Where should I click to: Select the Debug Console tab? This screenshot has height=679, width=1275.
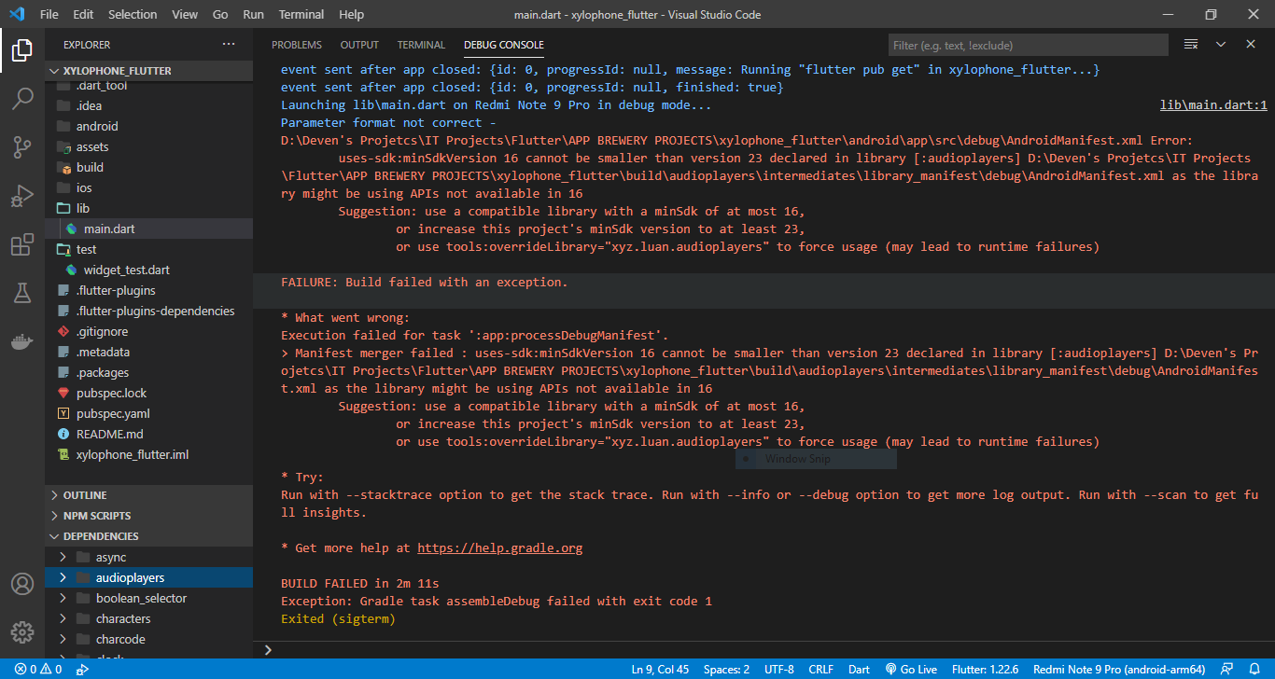(504, 45)
